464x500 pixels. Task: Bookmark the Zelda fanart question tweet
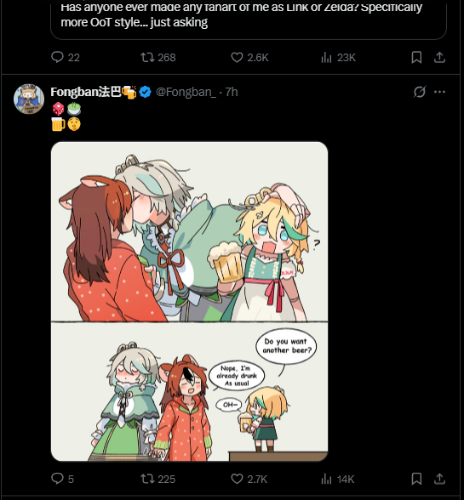[x=416, y=58]
